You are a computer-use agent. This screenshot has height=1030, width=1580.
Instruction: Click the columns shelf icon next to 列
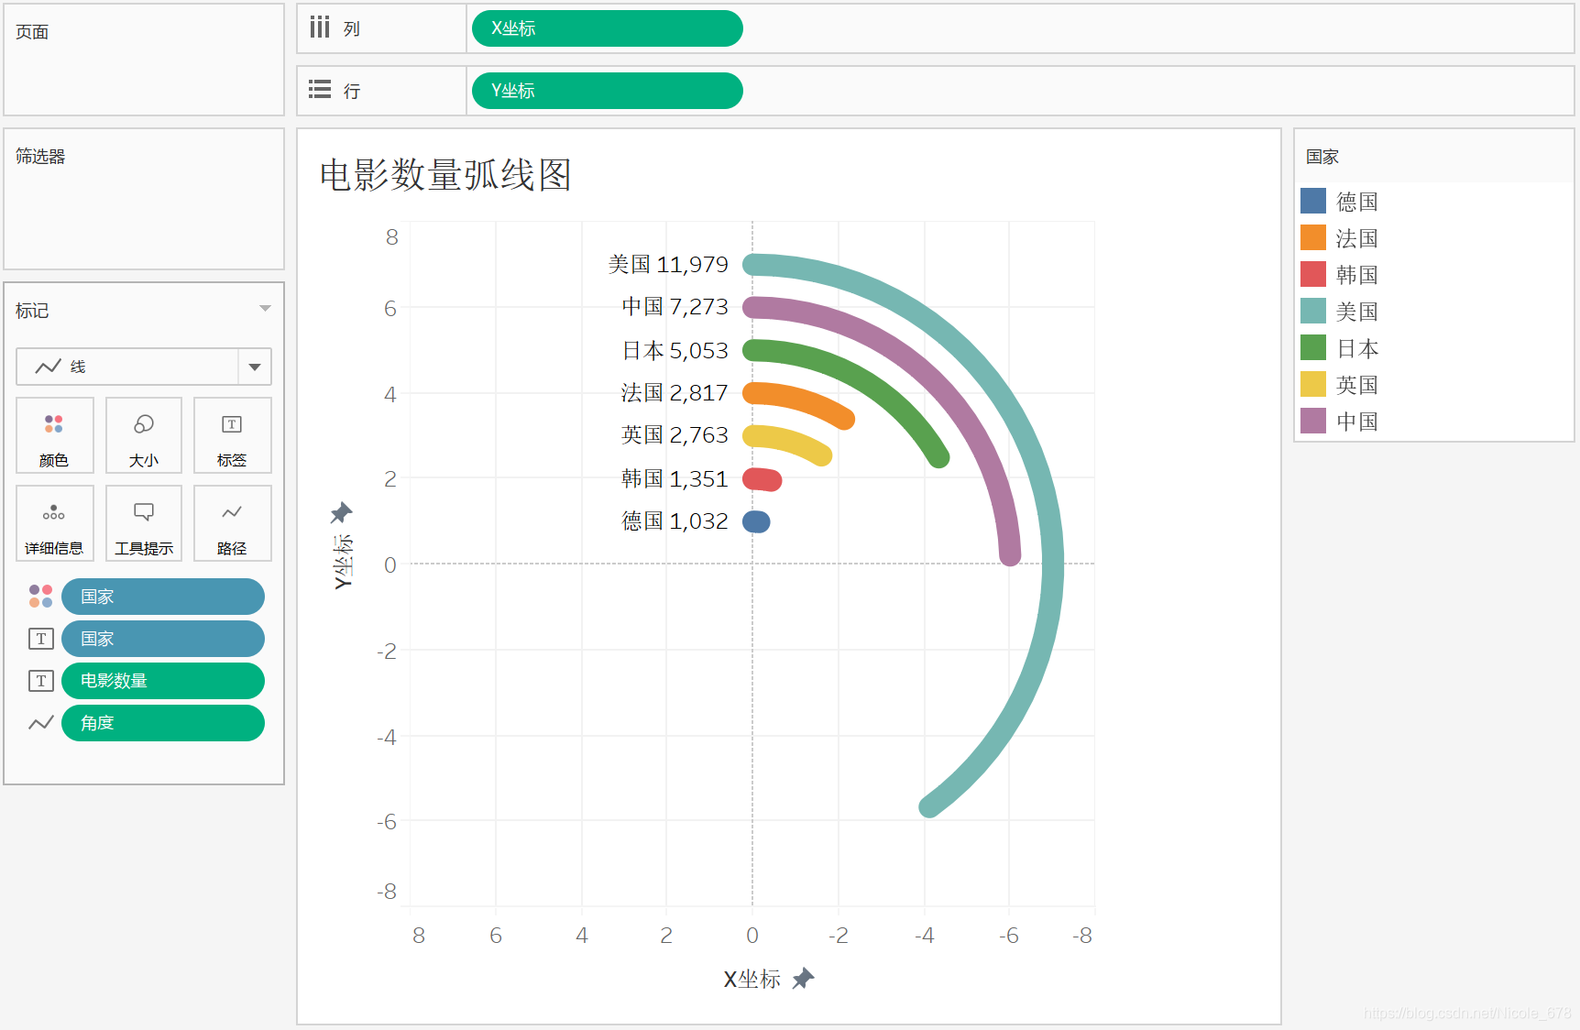tap(319, 27)
